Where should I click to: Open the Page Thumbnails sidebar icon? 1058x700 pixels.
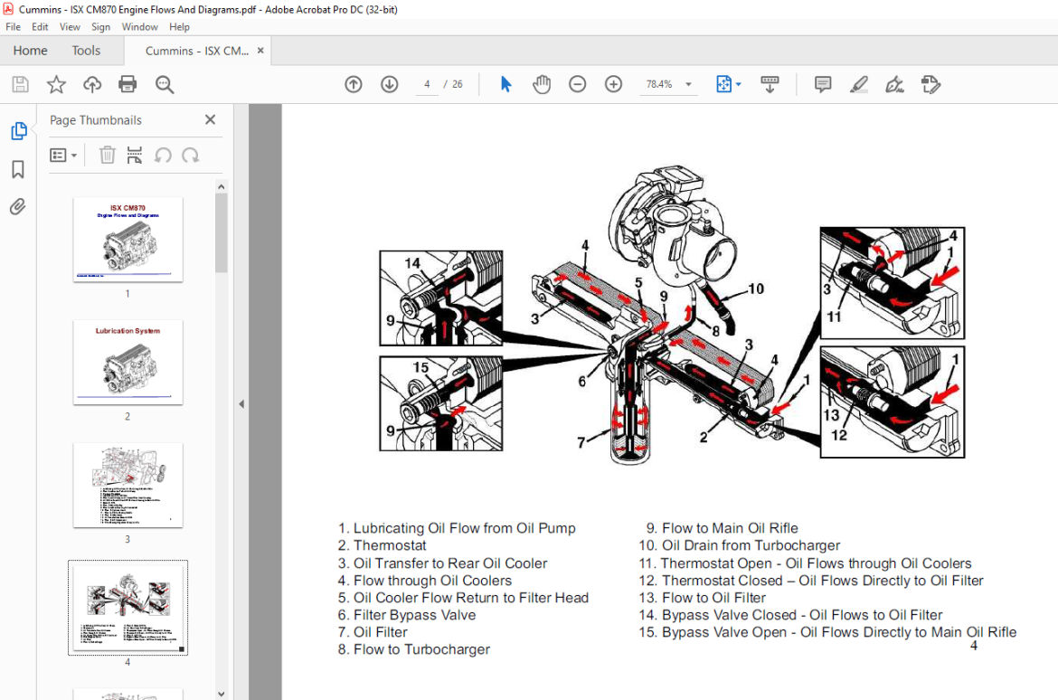coord(18,131)
